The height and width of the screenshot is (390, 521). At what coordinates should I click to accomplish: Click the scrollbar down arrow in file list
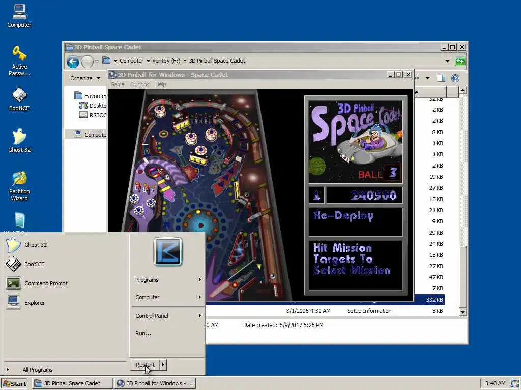tap(462, 312)
